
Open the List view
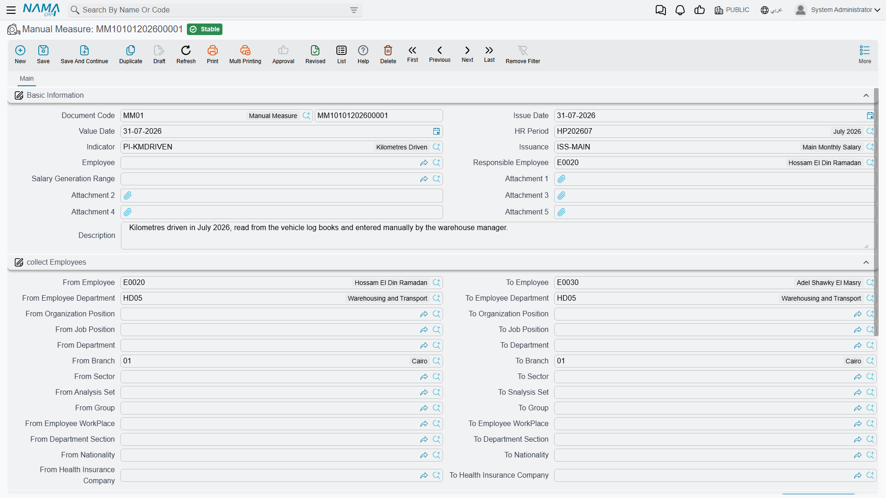tap(341, 54)
